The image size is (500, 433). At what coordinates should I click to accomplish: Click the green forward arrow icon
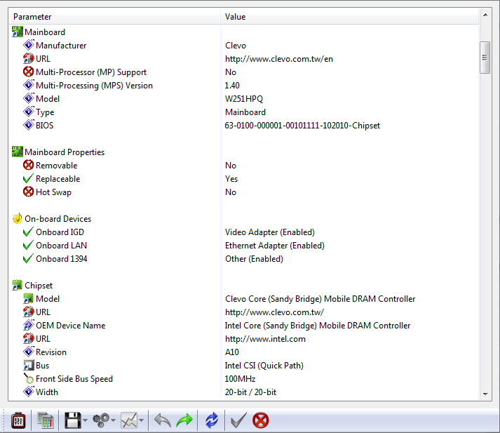pos(184,420)
